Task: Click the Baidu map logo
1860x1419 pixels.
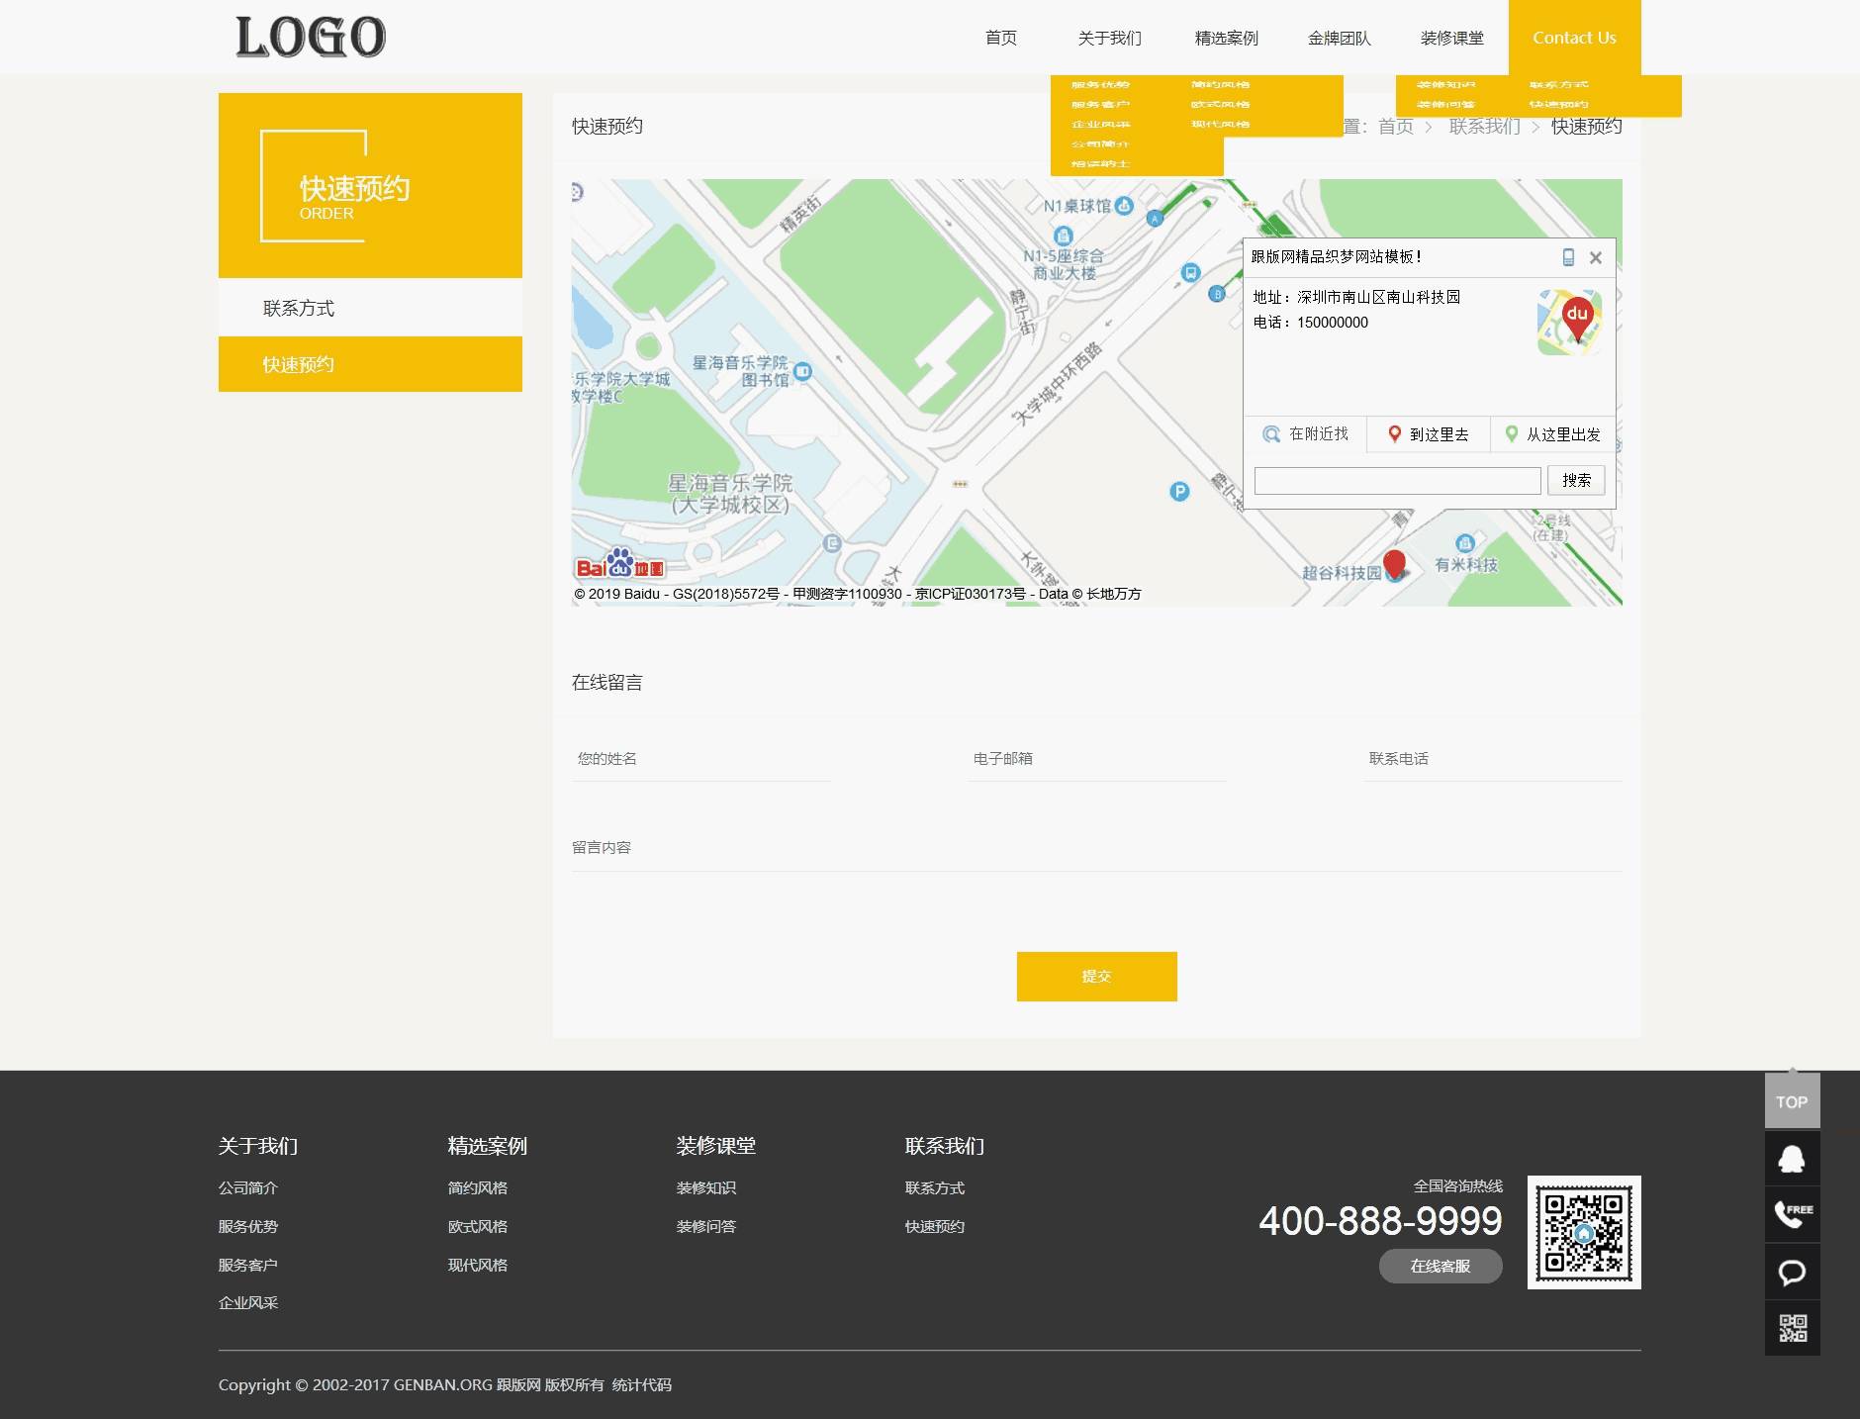Action: [x=620, y=563]
